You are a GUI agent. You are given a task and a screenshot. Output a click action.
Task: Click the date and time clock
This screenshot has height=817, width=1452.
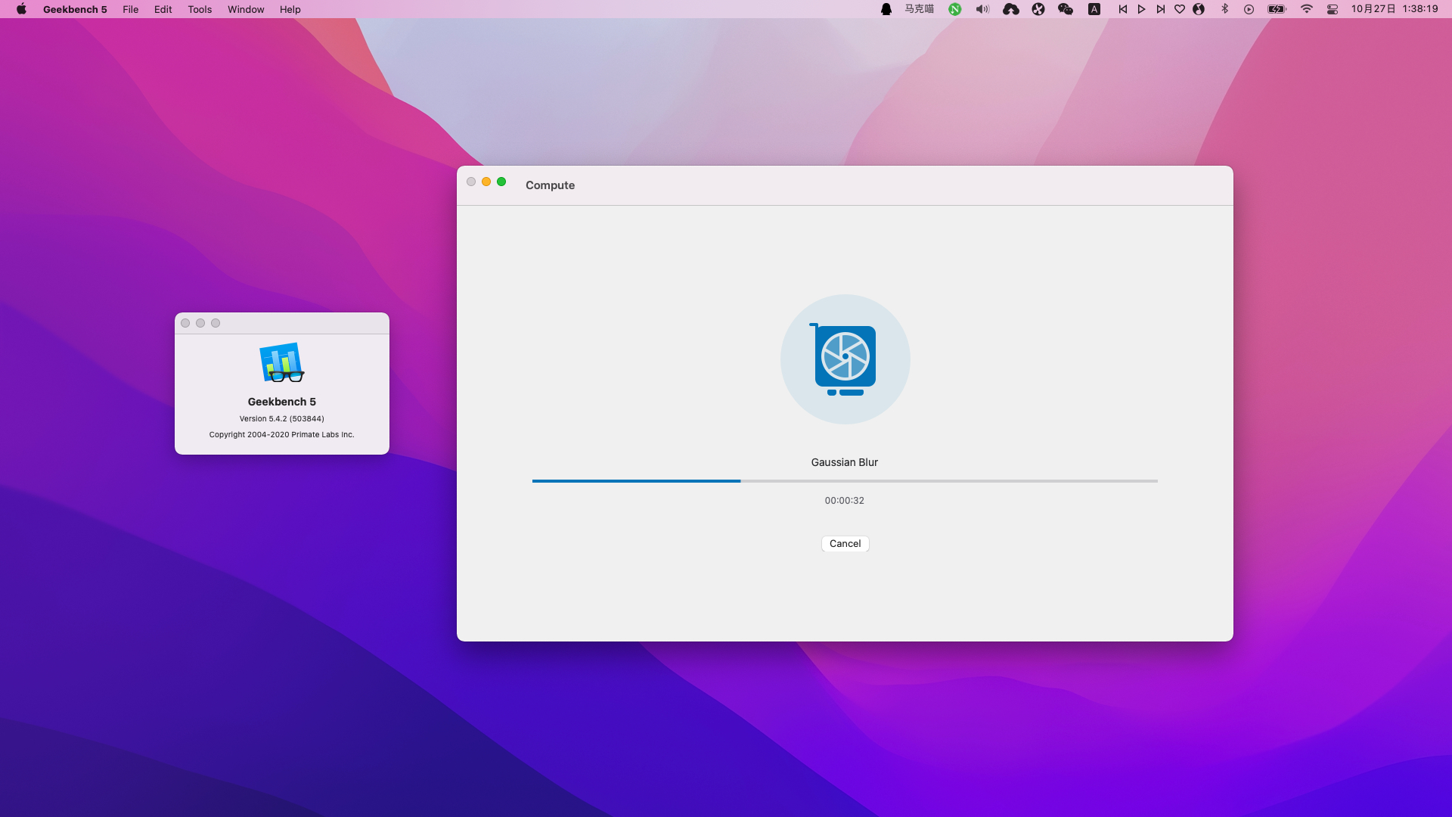[x=1395, y=9]
